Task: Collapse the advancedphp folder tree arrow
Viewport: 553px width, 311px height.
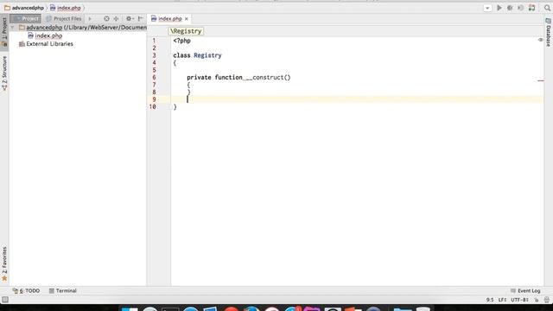Action: tap(13, 27)
